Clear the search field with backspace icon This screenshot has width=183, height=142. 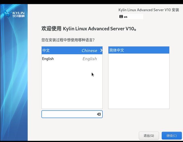pyautogui.click(x=99, y=114)
